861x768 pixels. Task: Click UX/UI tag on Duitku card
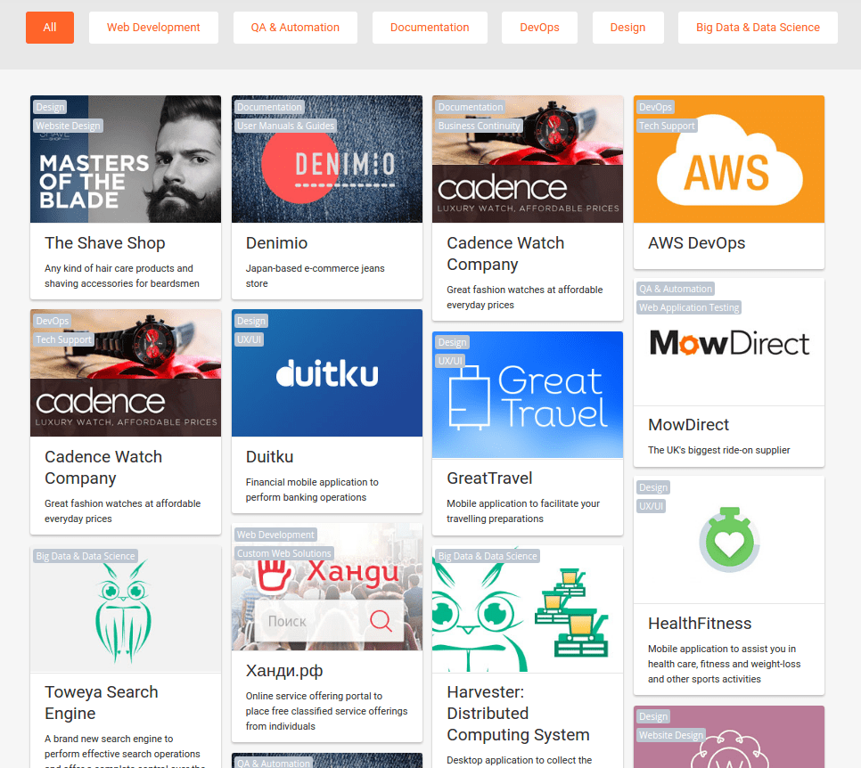point(250,339)
